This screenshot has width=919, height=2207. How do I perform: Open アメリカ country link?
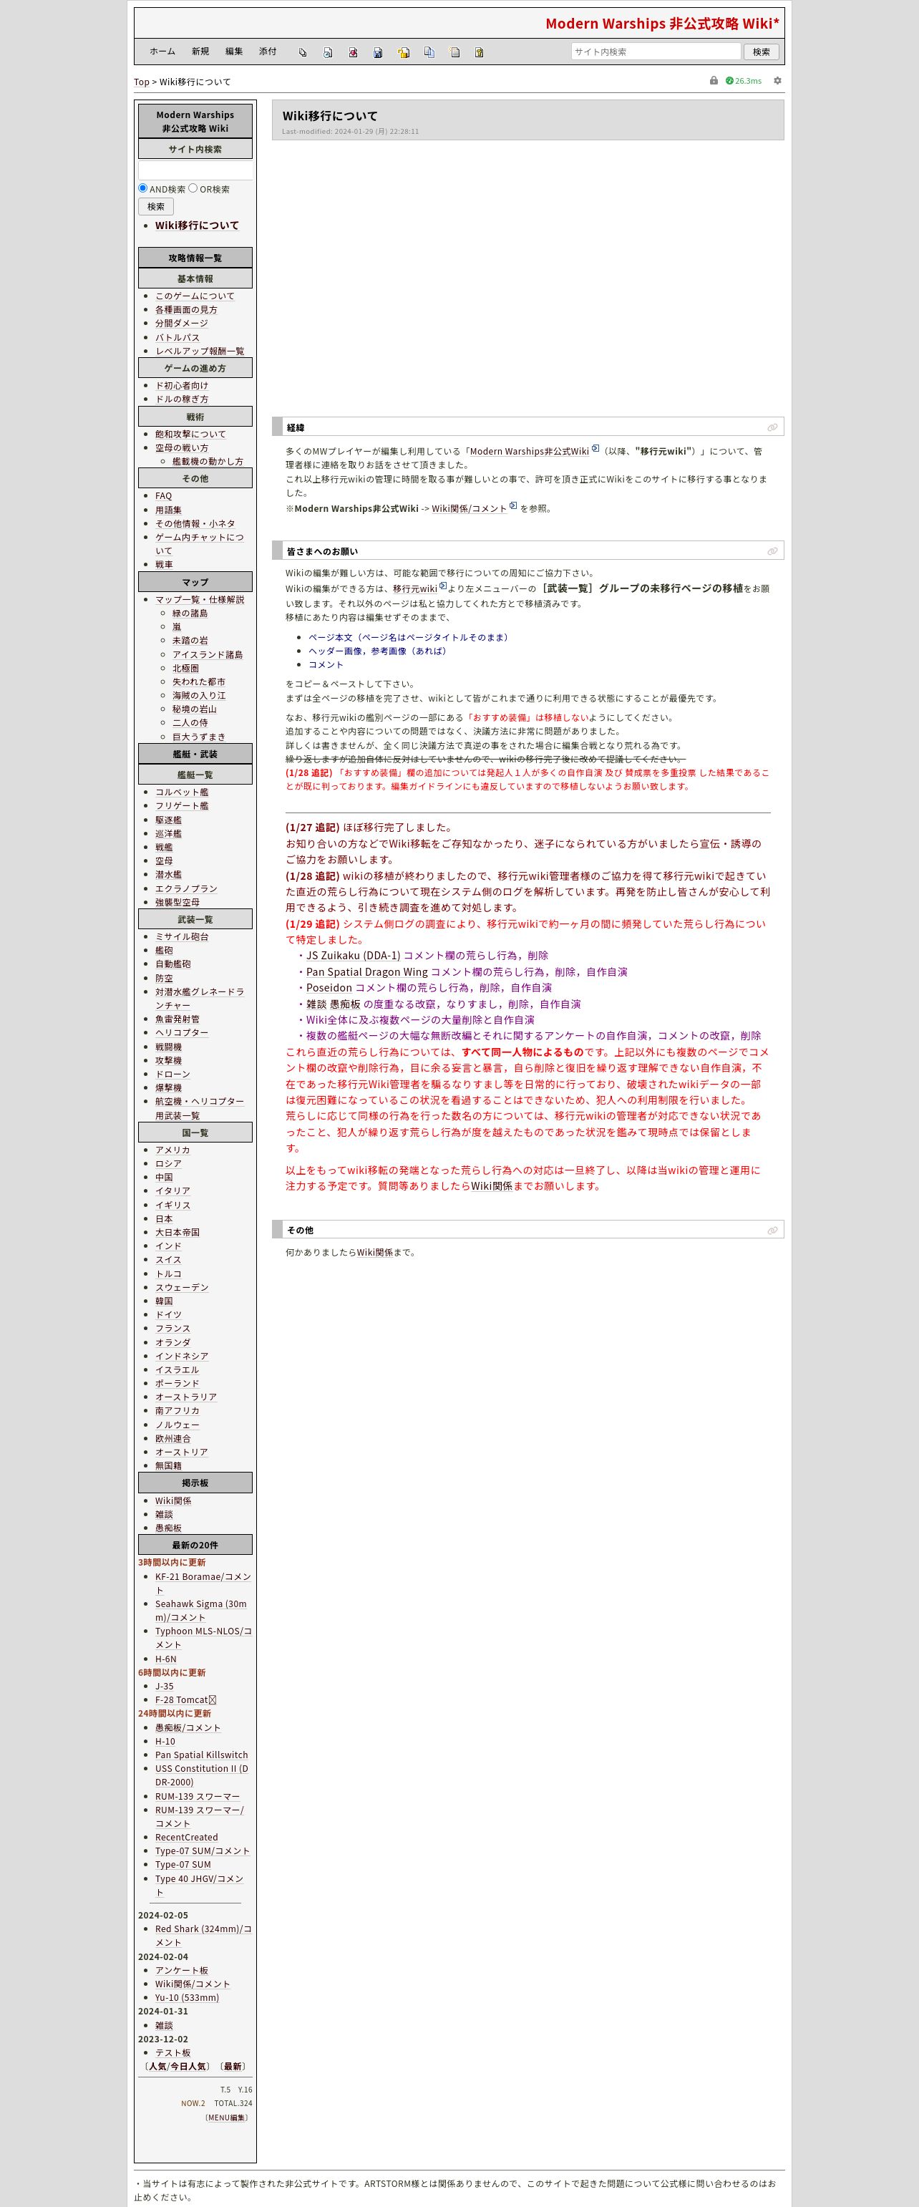pos(172,1150)
